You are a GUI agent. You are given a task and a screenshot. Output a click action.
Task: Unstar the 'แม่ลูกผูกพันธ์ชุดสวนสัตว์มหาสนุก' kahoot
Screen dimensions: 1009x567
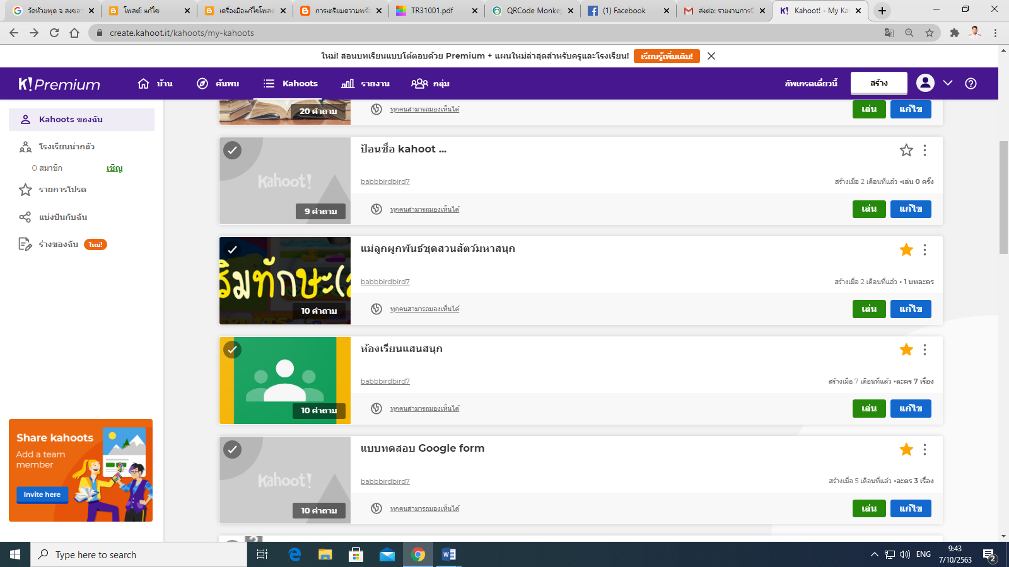tap(906, 249)
